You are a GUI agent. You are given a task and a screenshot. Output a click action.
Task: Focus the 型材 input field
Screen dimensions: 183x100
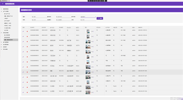point(39,17)
